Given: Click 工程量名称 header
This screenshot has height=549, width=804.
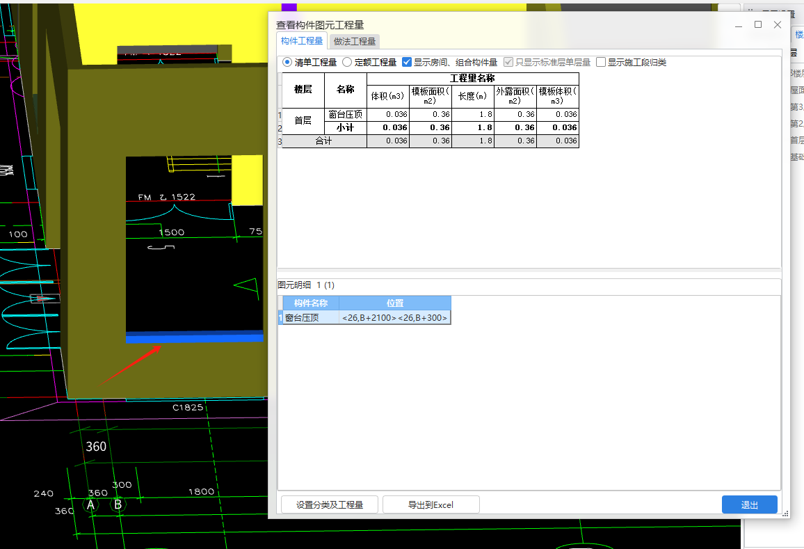Looking at the screenshot, I should [x=473, y=79].
